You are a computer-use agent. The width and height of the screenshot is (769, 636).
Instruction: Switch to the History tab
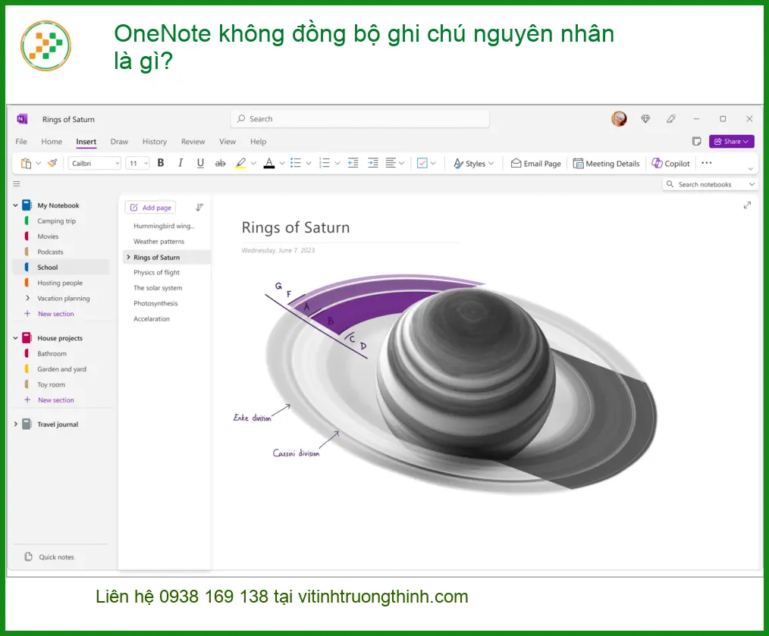[x=155, y=141]
